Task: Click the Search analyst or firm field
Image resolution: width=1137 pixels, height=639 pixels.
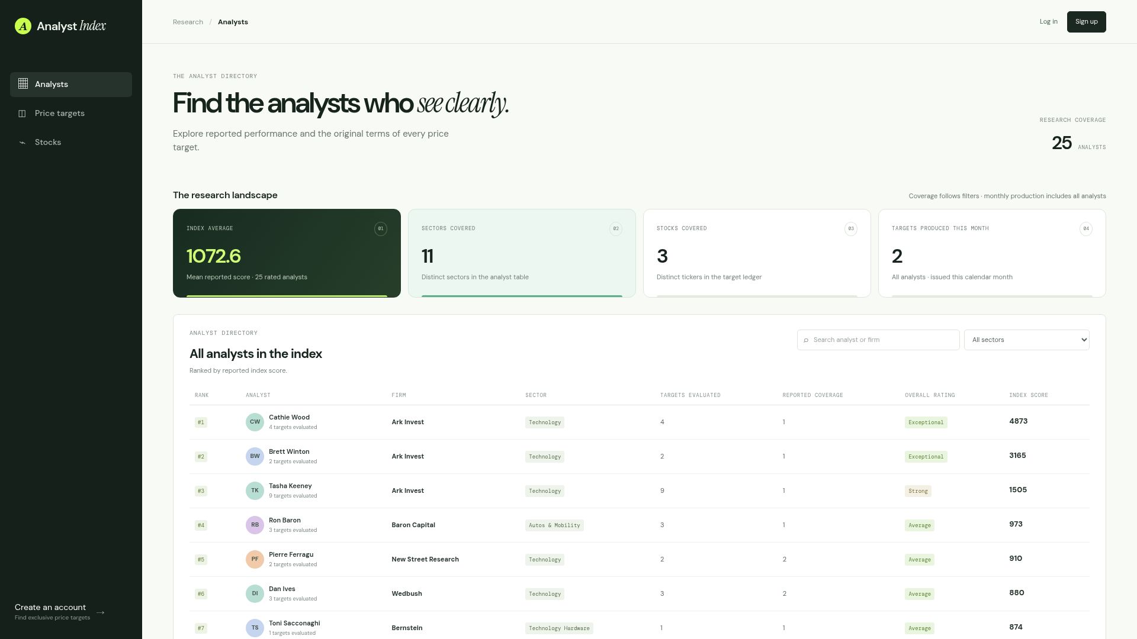Action: pos(878,340)
